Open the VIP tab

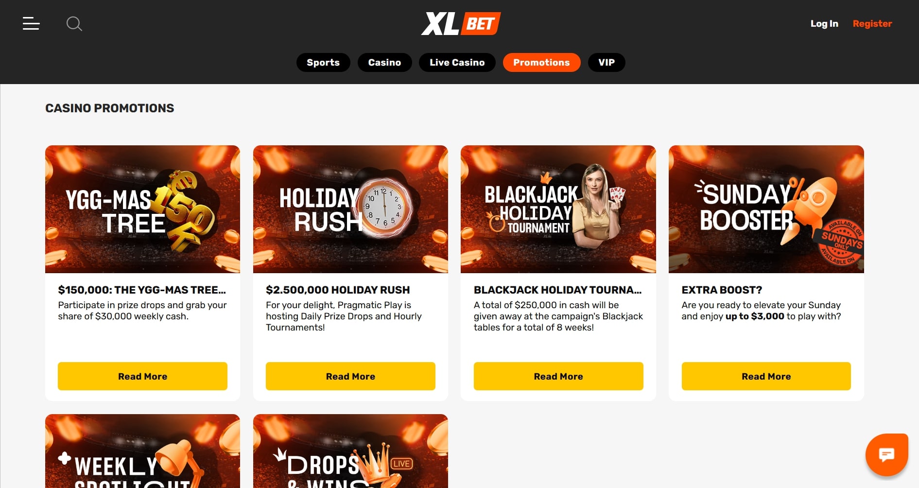coord(607,62)
